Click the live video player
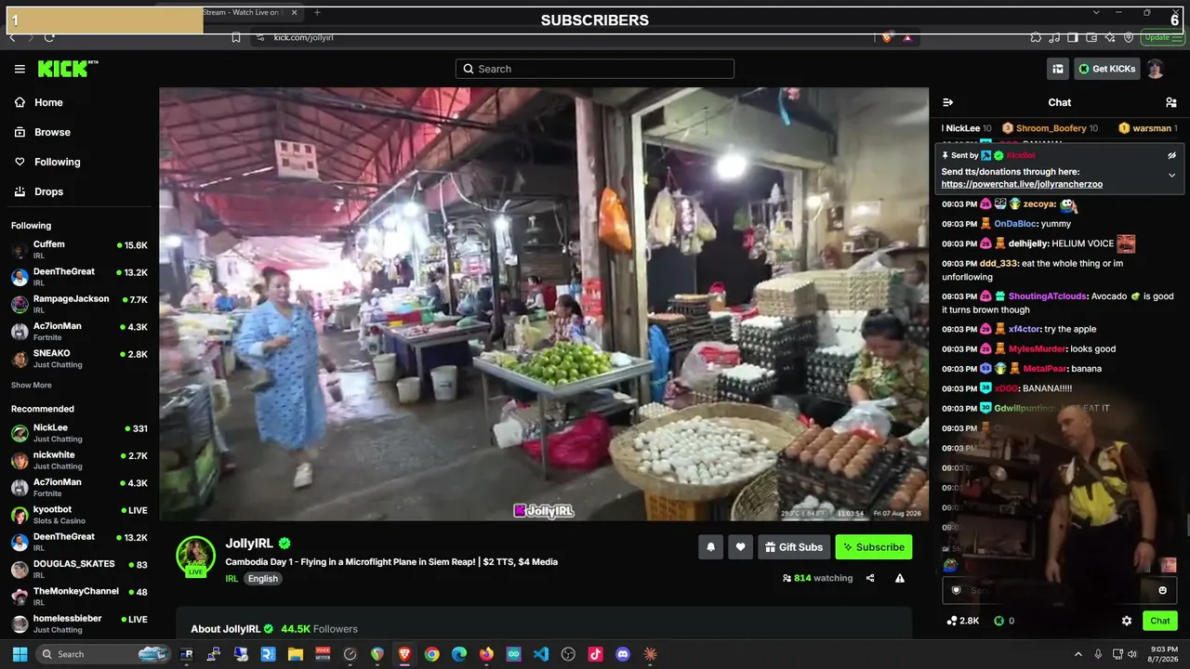Viewport: 1190px width, 669px height. pyautogui.click(x=544, y=304)
